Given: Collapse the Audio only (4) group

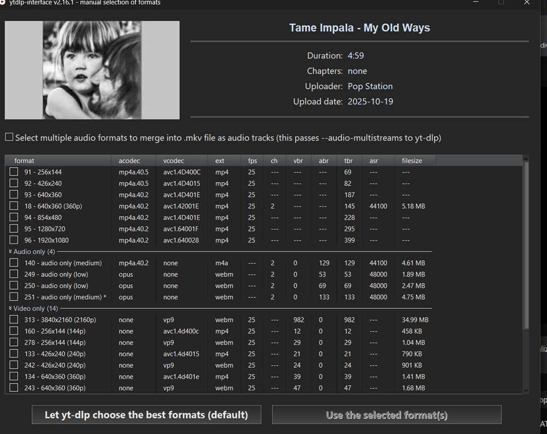Looking at the screenshot, I should (10, 251).
